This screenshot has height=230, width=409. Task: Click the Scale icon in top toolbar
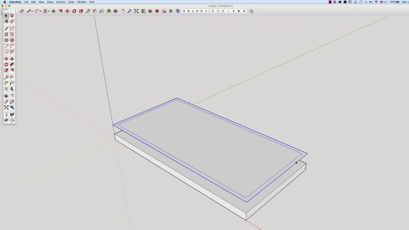pos(81,11)
